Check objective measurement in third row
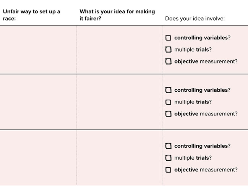Image resolution: width=248 pixels, height=186 pixels. coord(168,170)
